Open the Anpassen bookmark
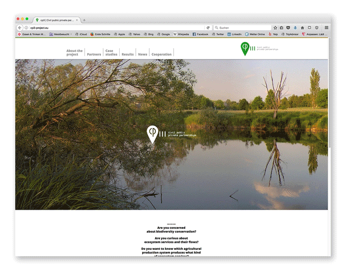 (314, 34)
